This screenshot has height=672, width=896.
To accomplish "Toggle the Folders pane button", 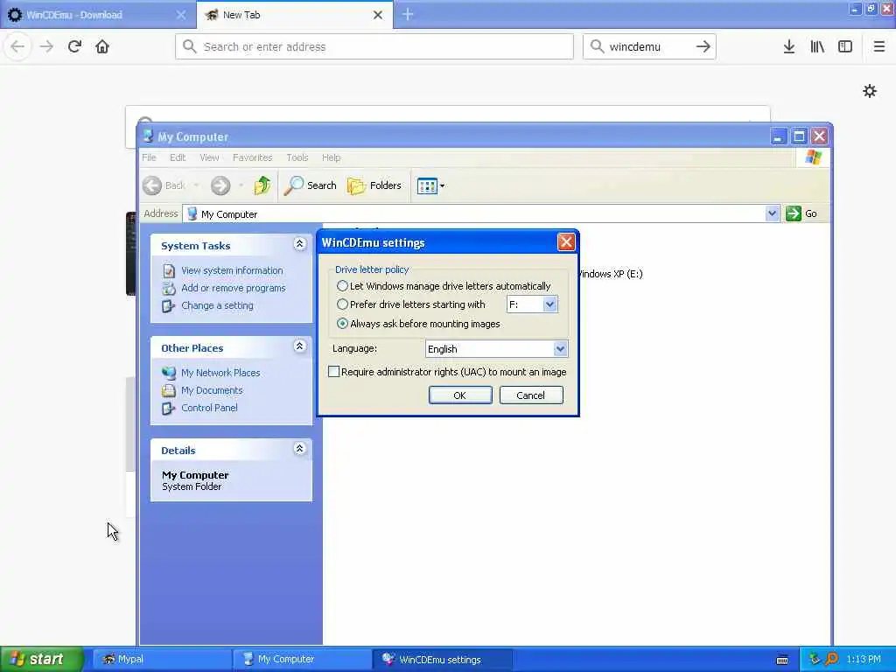I will (374, 185).
